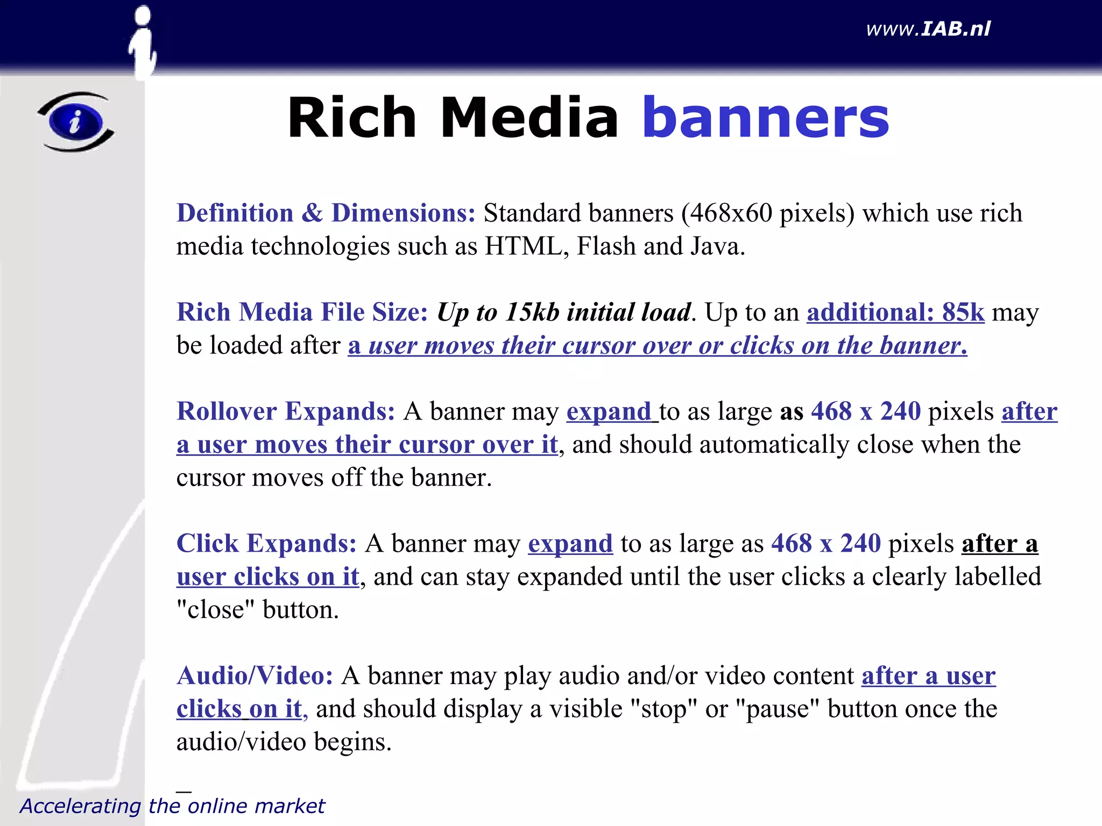Click the 'after a user' link in Audio/Video paragraph
1102x826 pixels.
[929, 676]
